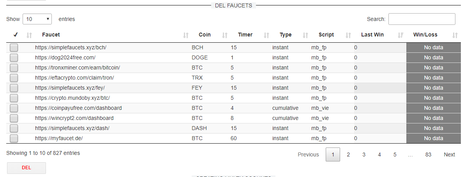This screenshot has width=464, height=177.
Task: Click the Next page link
Action: pos(449,154)
